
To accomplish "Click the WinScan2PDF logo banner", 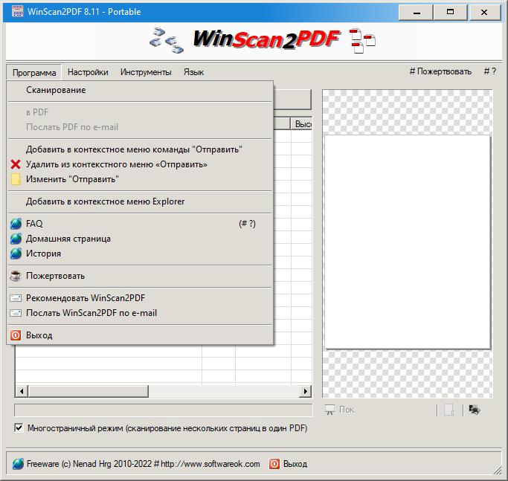I will click(x=266, y=39).
